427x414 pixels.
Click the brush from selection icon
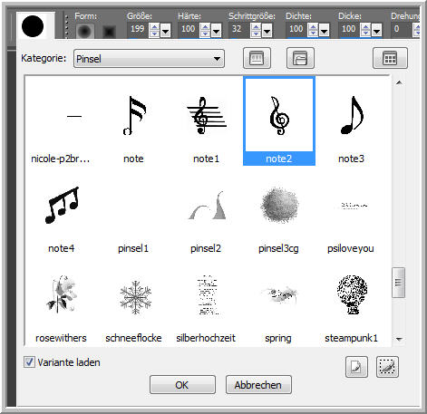click(x=387, y=367)
